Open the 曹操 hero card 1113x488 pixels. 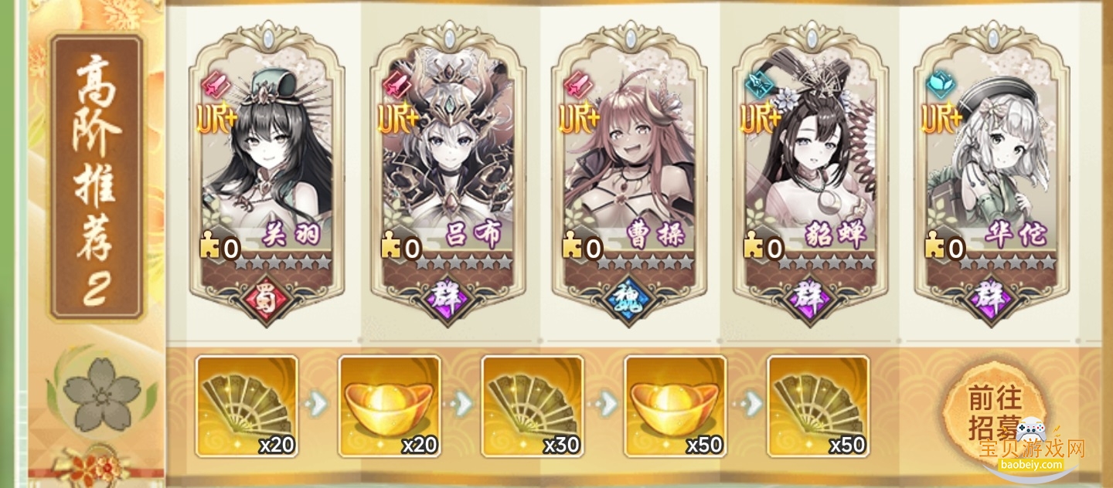629,173
